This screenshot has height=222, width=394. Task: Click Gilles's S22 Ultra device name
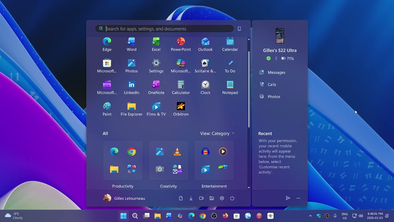(x=280, y=50)
